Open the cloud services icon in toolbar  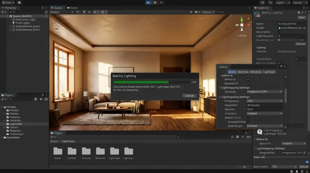pyautogui.click(x=19, y=2)
